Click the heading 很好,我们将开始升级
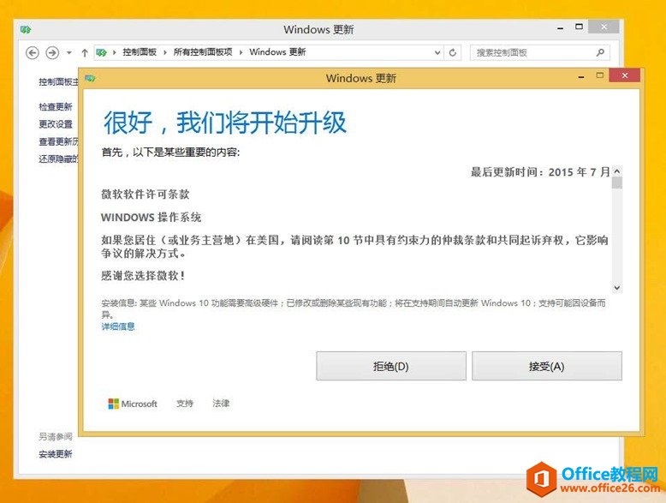Viewport: 666px width, 503px height. (225, 123)
